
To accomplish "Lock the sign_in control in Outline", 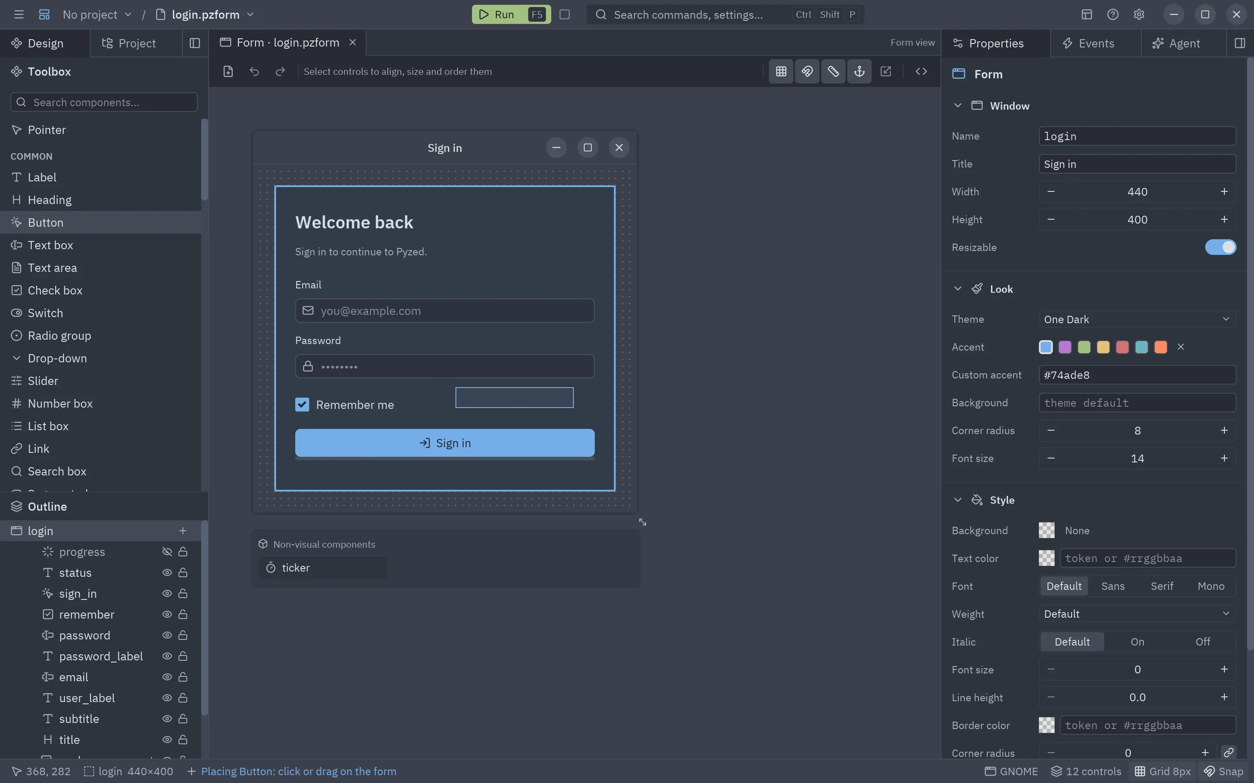I will click(183, 593).
